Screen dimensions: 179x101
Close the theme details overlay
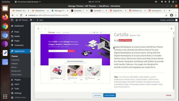coord(171,29)
